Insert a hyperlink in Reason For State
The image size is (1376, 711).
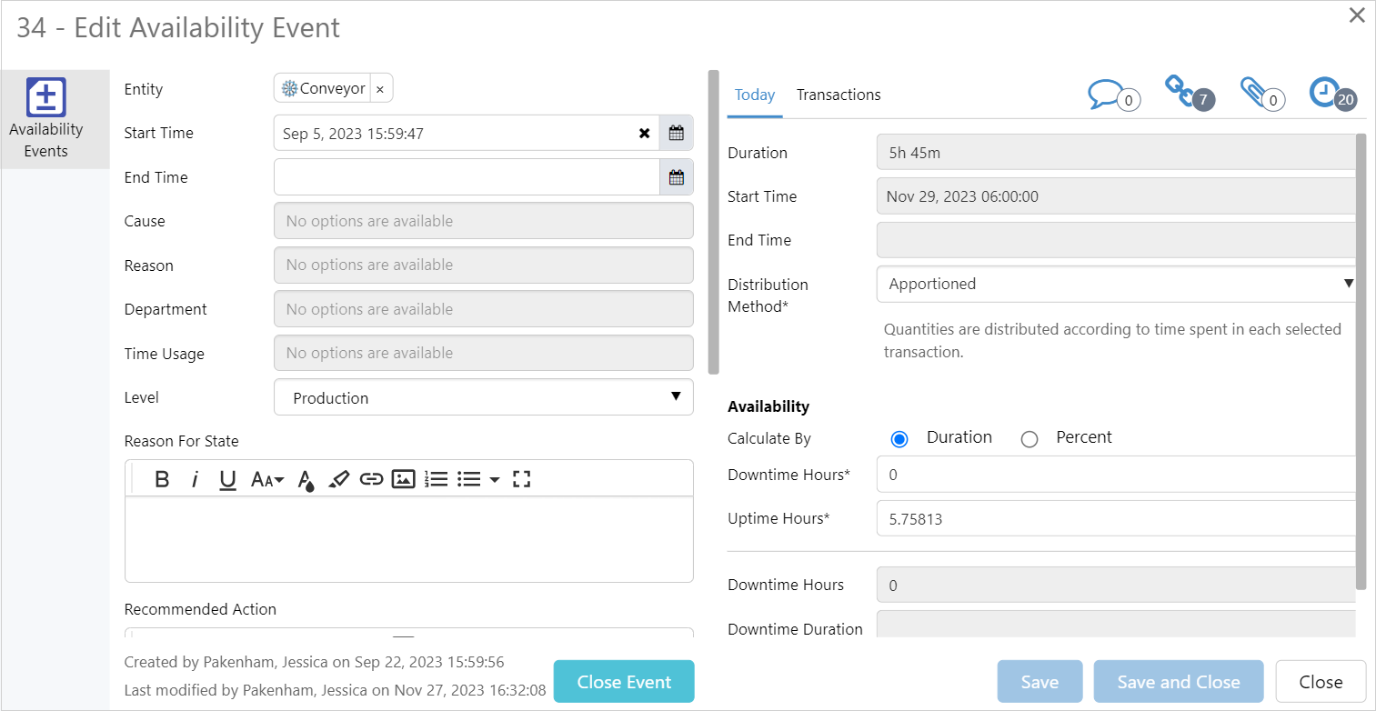point(371,479)
